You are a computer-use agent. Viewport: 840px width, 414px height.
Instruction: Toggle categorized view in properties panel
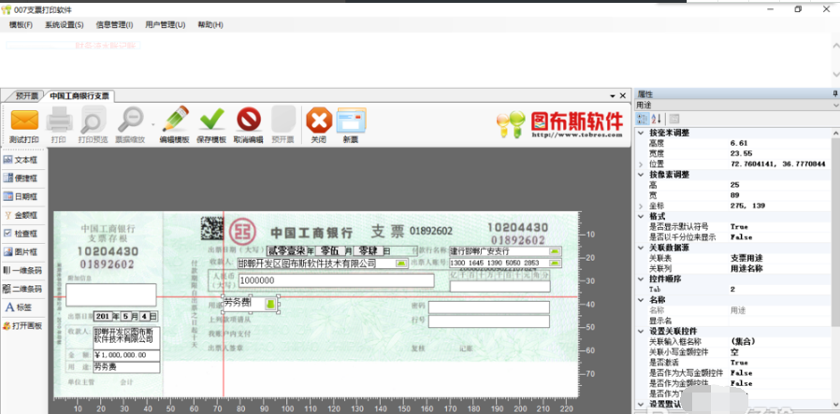pyautogui.click(x=642, y=118)
